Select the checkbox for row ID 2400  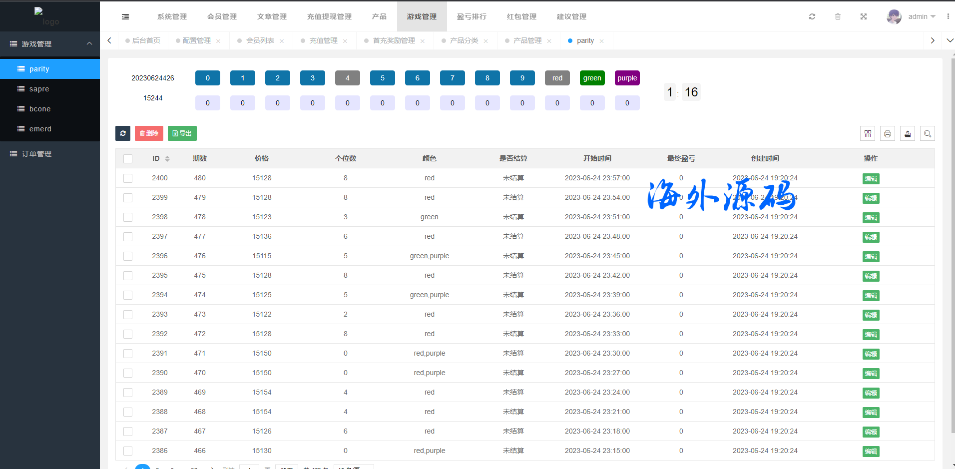(x=128, y=178)
